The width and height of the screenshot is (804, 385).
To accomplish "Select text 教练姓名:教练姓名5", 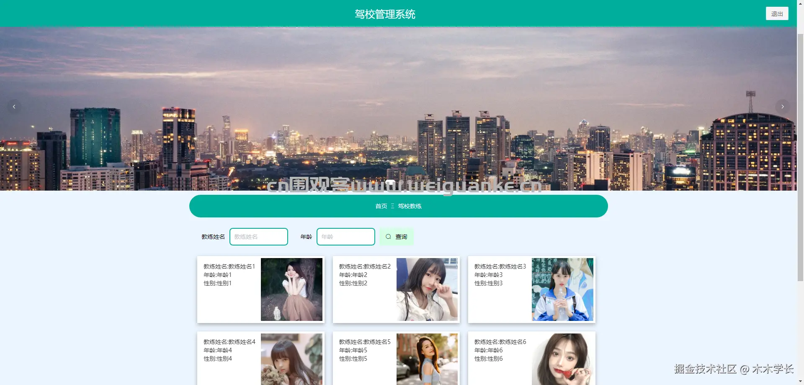I will [365, 342].
